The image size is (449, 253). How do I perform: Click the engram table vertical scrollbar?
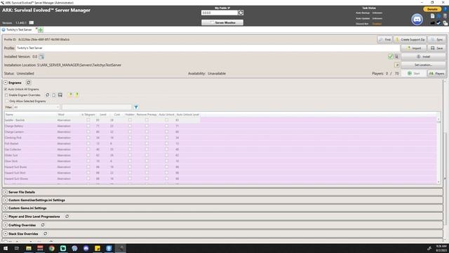coord(438,150)
